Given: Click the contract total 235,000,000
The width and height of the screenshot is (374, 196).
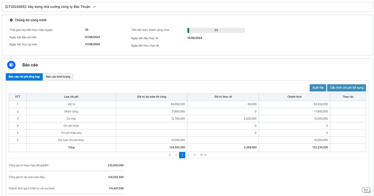Looking at the screenshot, I should [x=116, y=165].
